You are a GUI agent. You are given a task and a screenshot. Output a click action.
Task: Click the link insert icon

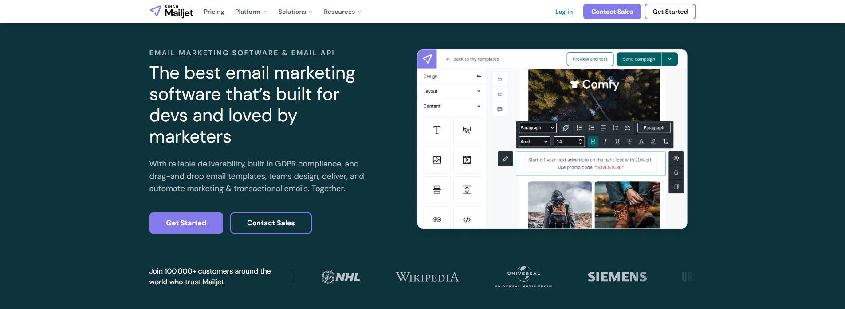pyautogui.click(x=566, y=128)
